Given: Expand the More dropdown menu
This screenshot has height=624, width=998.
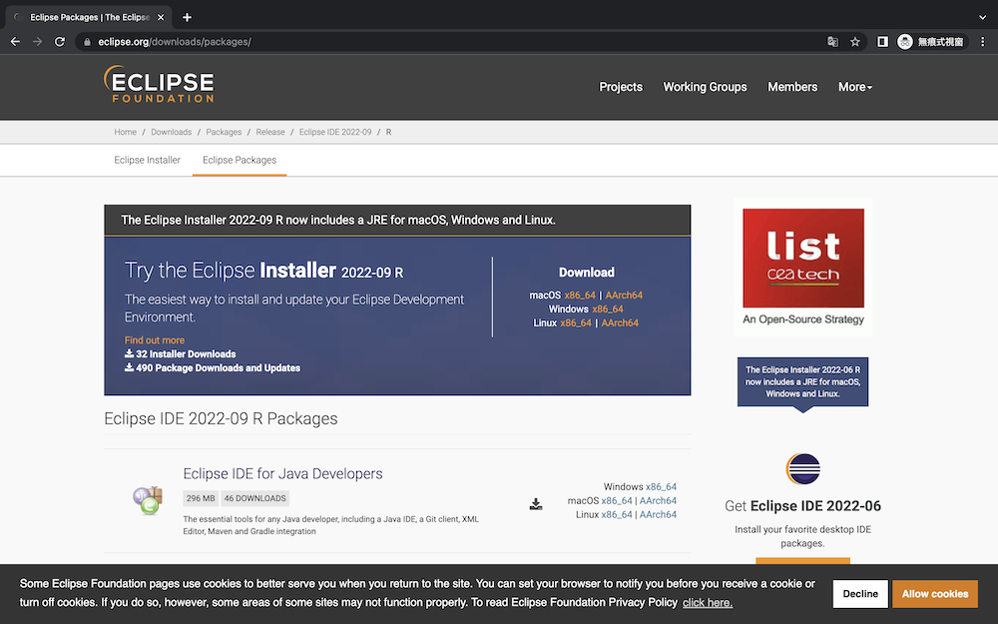Looking at the screenshot, I should [855, 87].
